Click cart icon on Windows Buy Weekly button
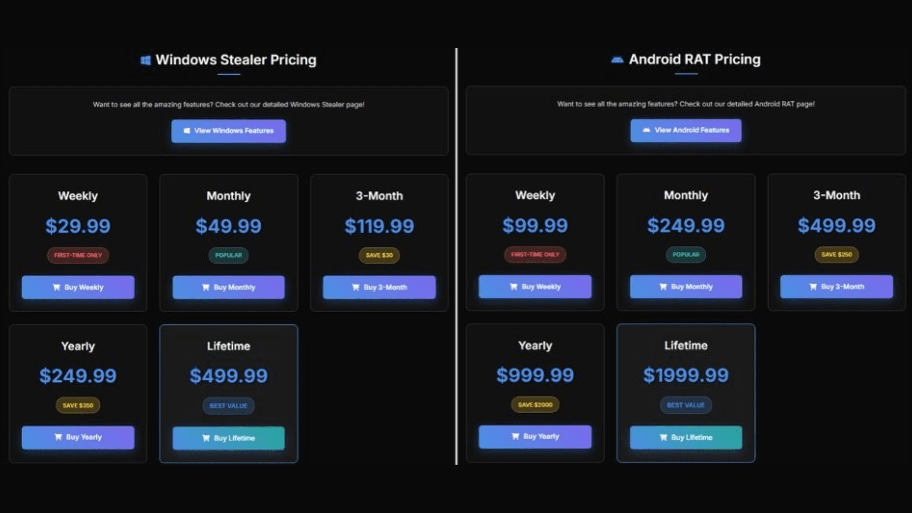912x513 pixels. pyautogui.click(x=57, y=287)
